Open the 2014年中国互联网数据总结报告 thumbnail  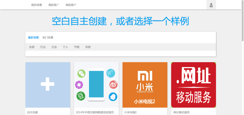pyautogui.click(x=96, y=85)
